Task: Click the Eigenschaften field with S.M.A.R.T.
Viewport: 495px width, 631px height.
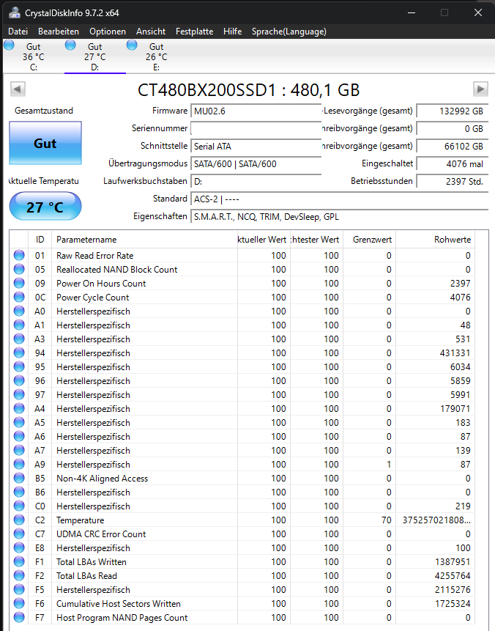Action: coord(339,216)
